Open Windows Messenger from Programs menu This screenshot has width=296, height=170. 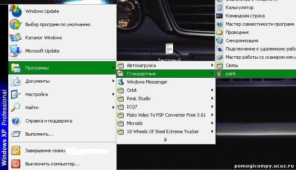click(166, 82)
